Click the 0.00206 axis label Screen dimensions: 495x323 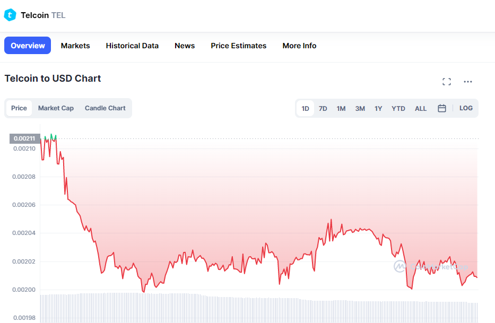click(x=24, y=205)
